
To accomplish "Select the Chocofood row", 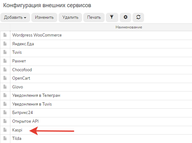I will click(96, 70).
